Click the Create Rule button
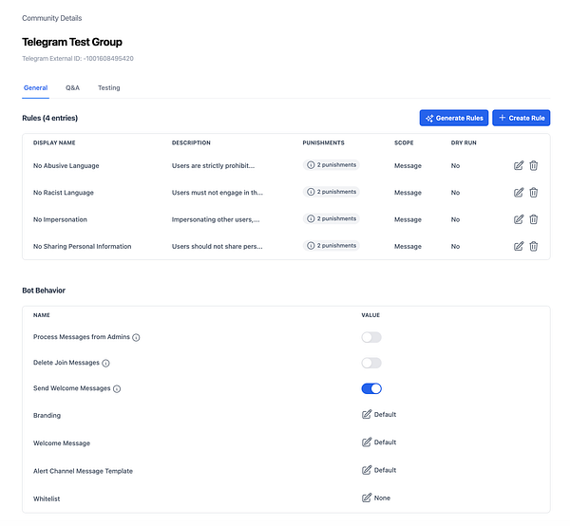This screenshot has width=570, height=526. click(x=521, y=118)
